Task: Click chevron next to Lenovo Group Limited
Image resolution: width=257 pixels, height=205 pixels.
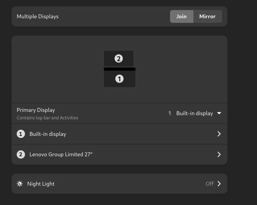Action: [219, 155]
